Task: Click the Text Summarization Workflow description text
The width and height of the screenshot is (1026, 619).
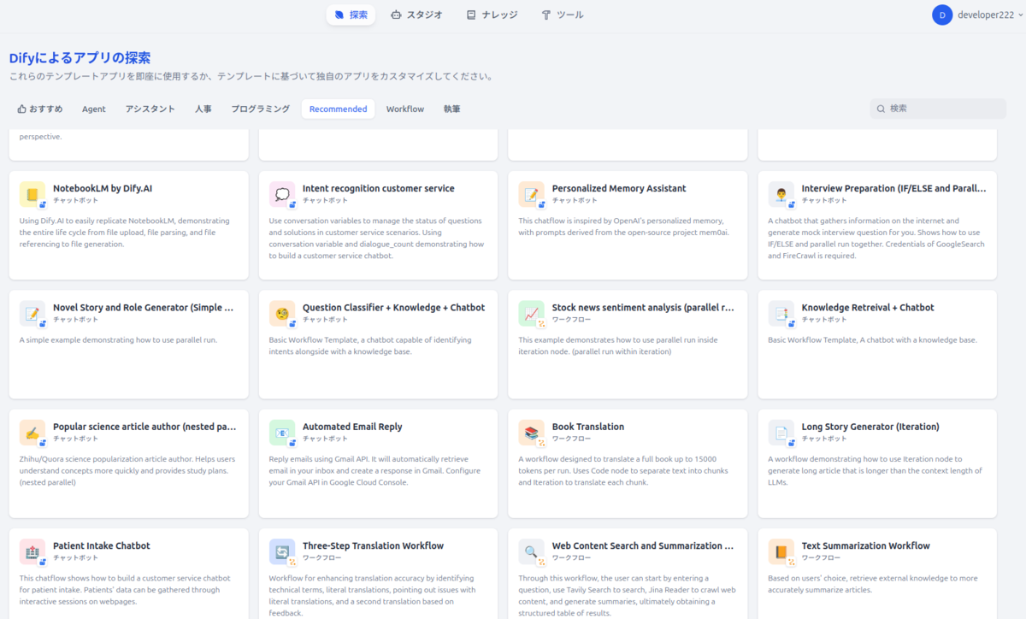Action: coord(874,584)
